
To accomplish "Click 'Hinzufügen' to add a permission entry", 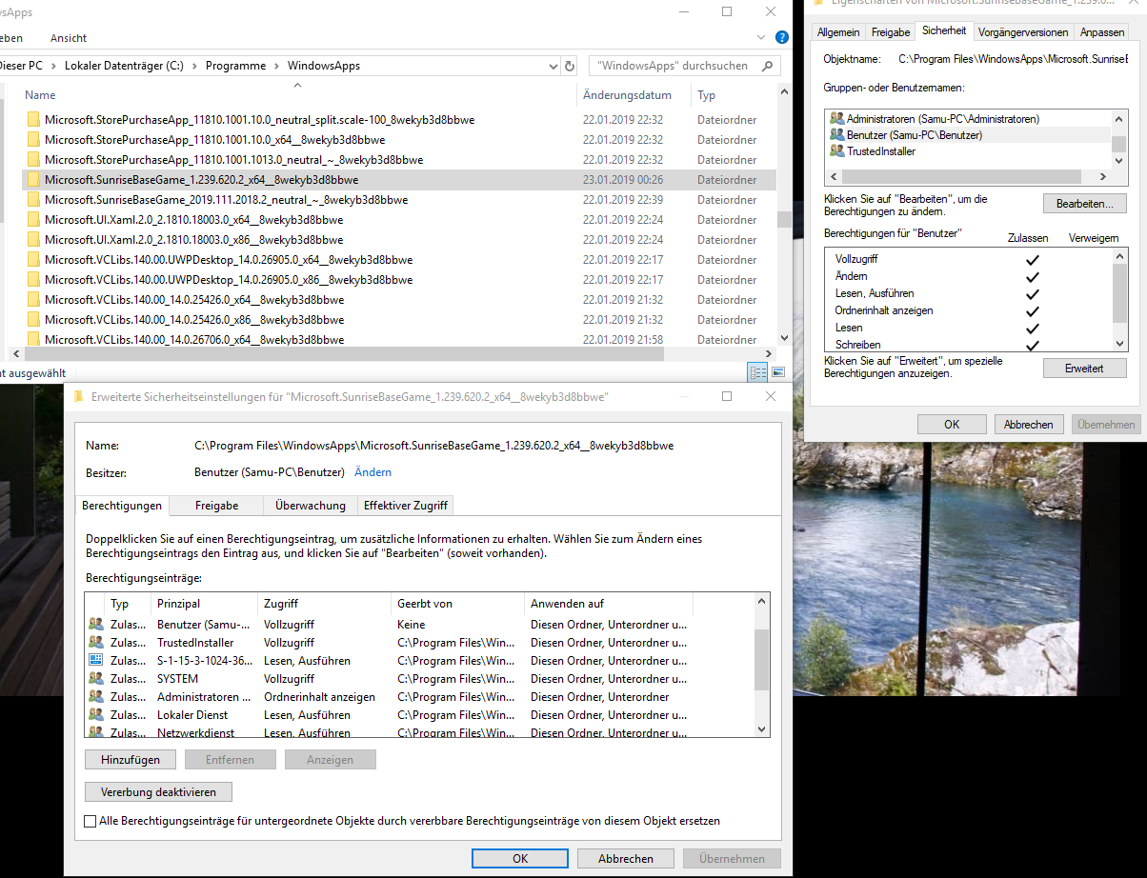I will click(x=131, y=760).
